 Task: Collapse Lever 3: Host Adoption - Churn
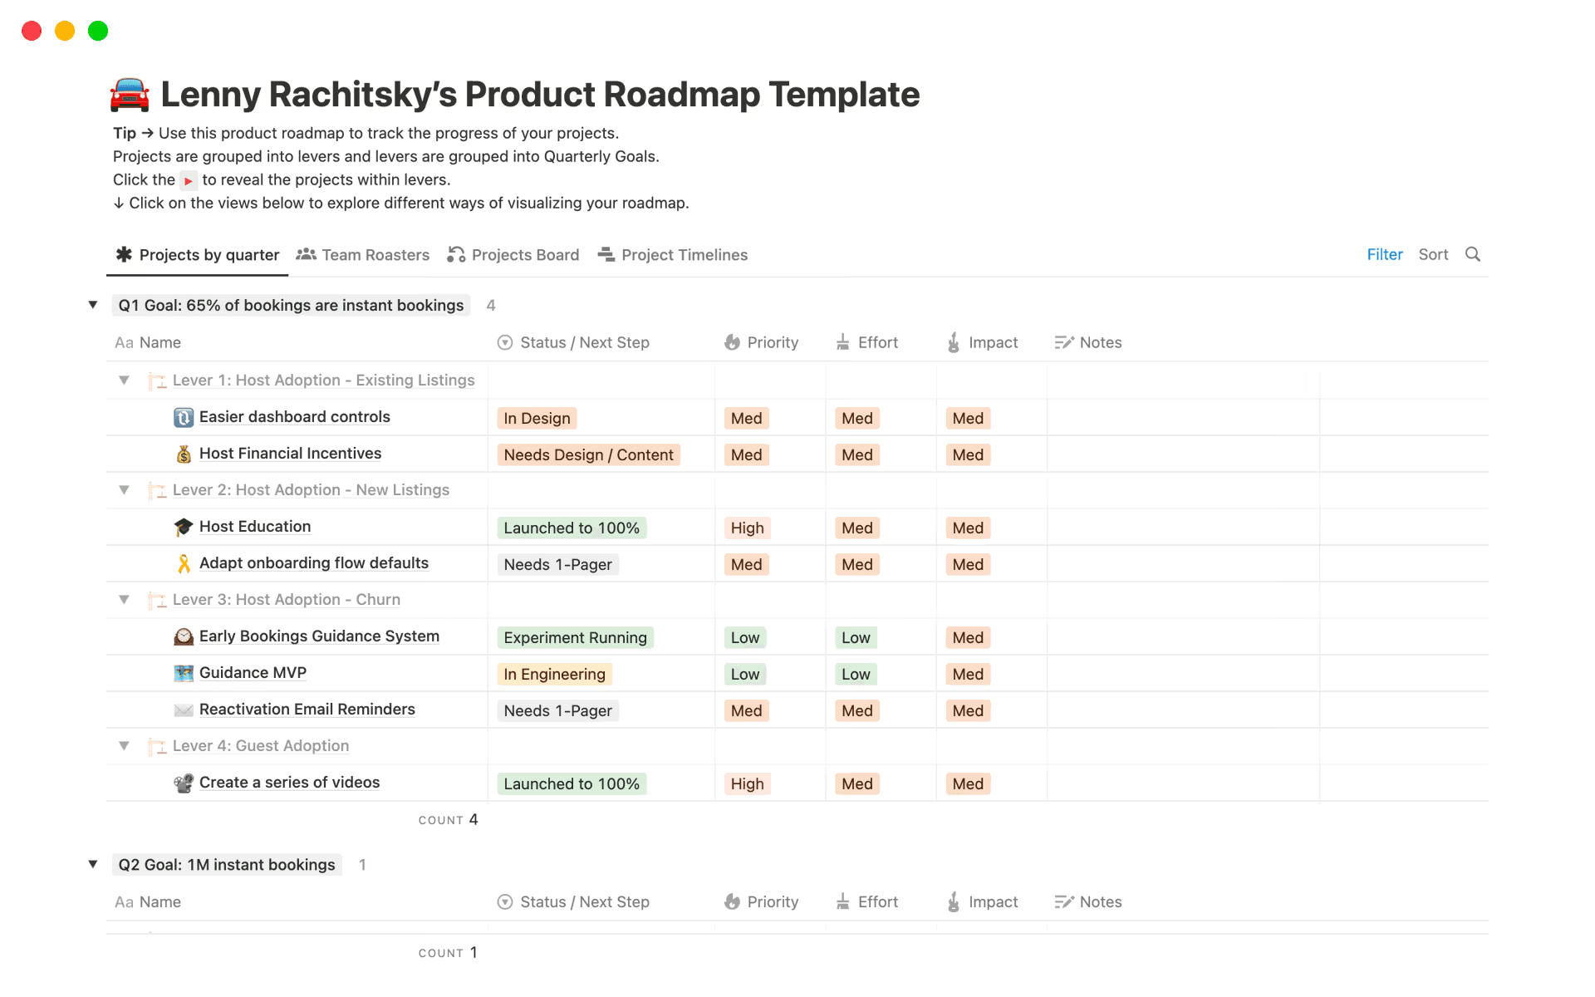(124, 600)
